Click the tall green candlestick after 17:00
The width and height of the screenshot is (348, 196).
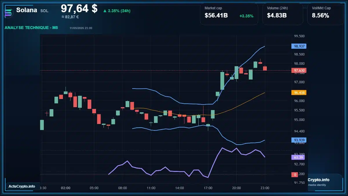[222, 80]
